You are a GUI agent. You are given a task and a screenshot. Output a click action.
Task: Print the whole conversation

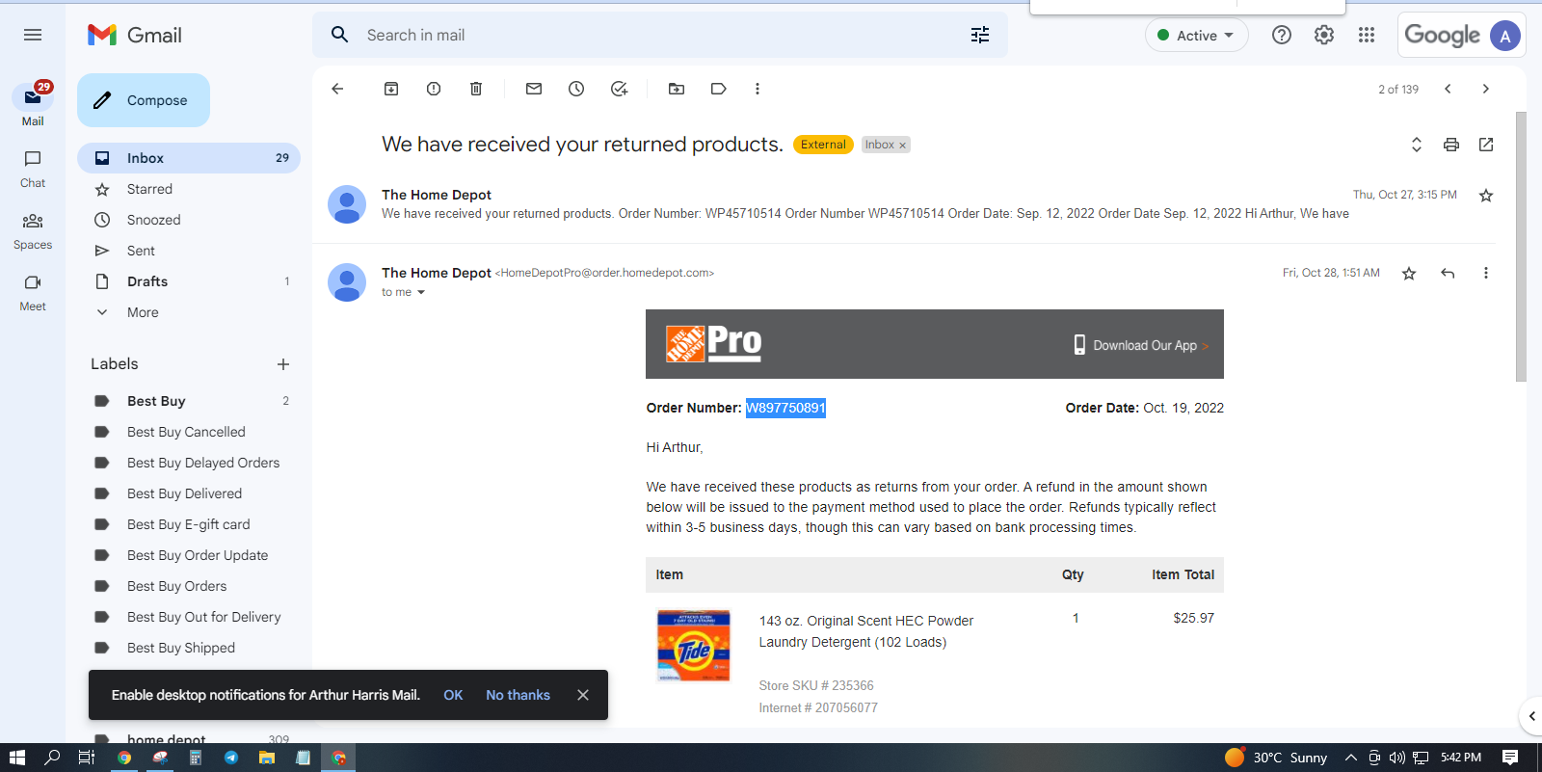(x=1451, y=145)
